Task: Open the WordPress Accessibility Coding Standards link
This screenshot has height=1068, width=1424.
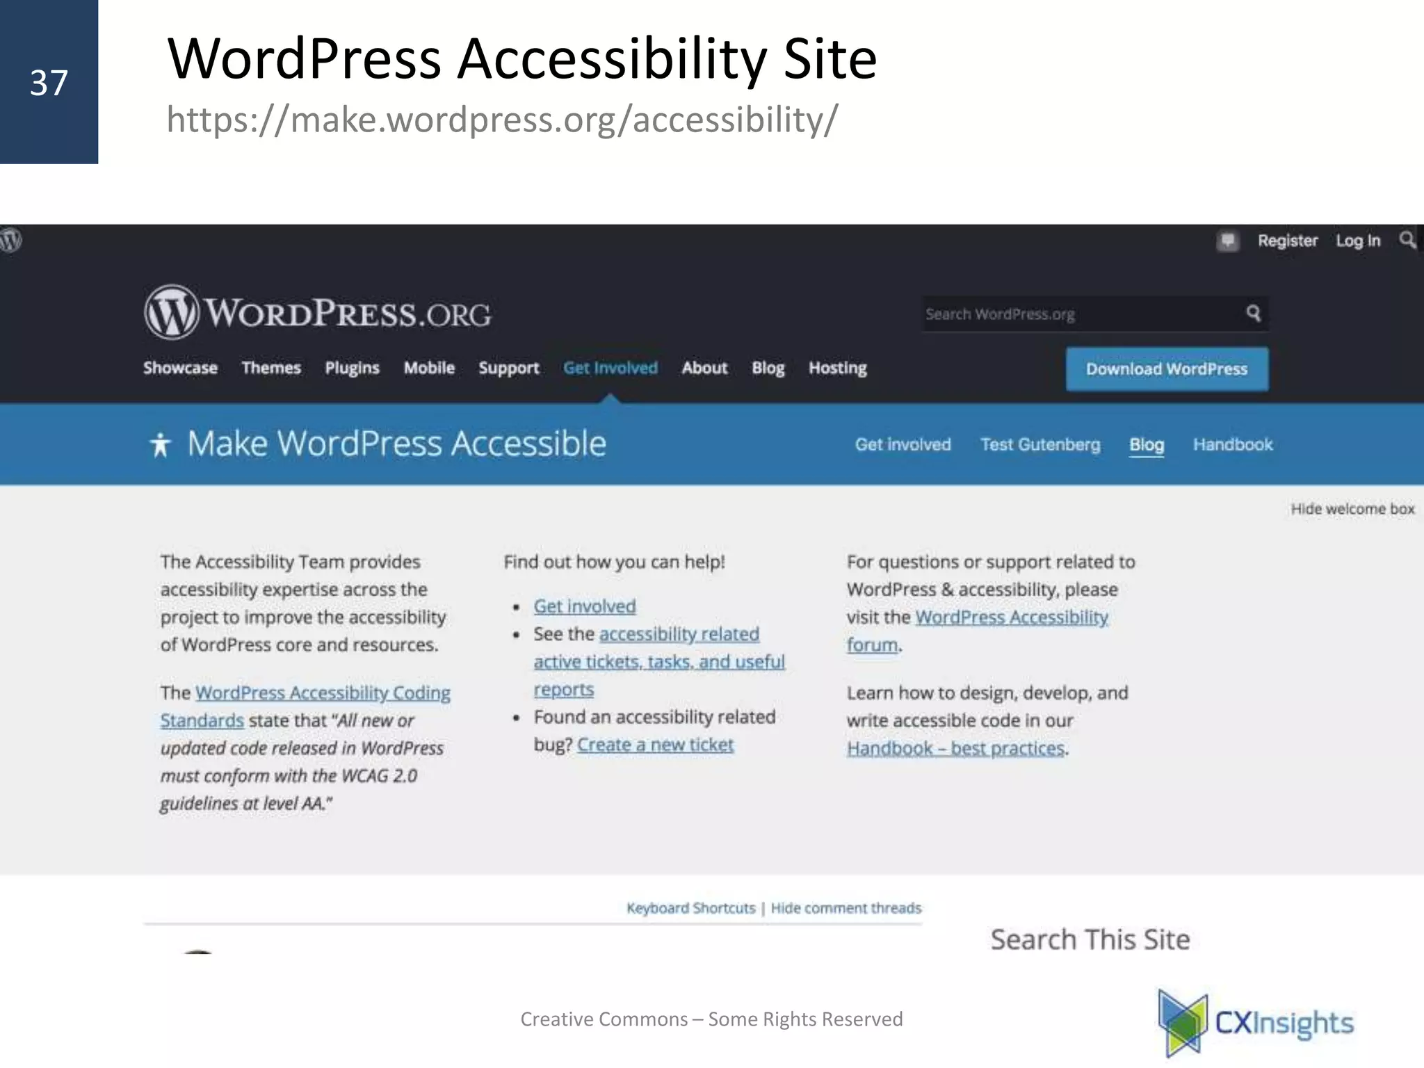Action: click(323, 694)
